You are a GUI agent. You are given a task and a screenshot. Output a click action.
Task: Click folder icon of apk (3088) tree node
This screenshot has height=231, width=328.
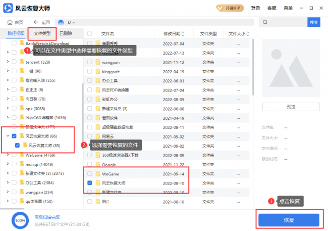[x=22, y=108]
